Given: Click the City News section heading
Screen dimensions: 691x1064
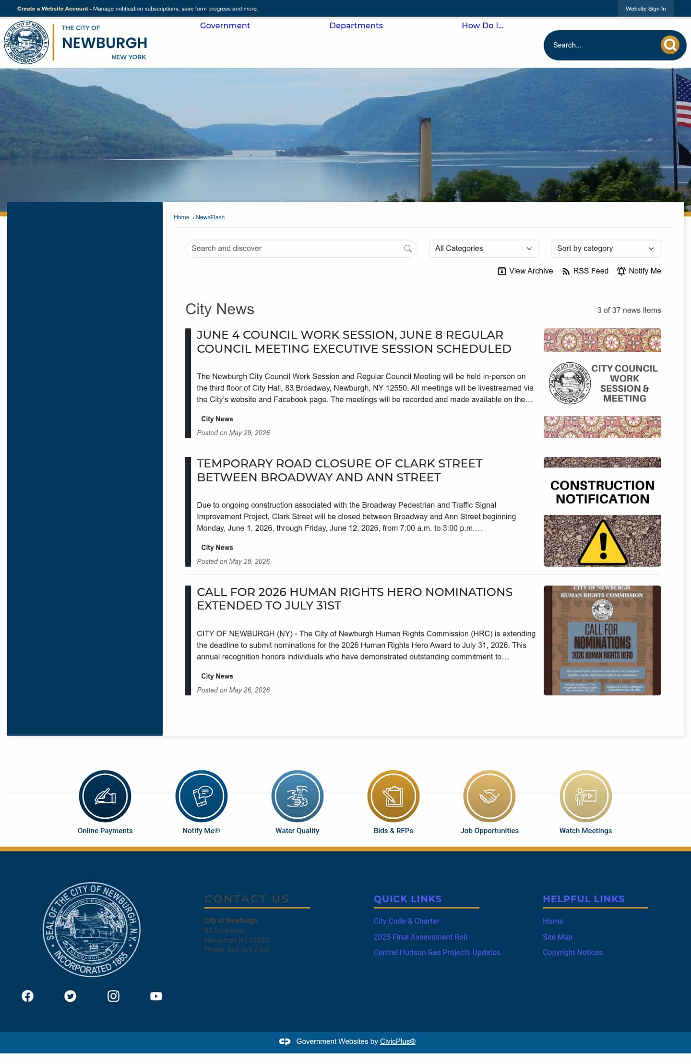Looking at the screenshot, I should click(220, 309).
